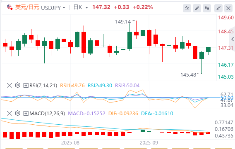Click the 2025-09 timeline marker
235x149 pixels.
tap(149, 143)
